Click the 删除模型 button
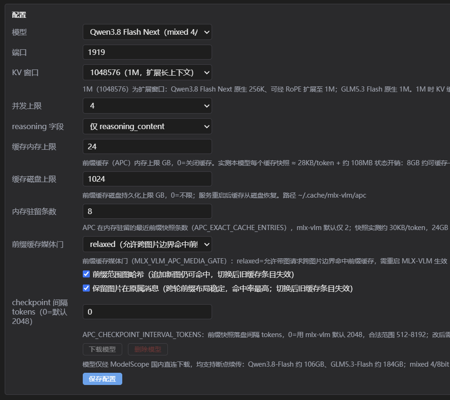The width and height of the screenshot is (450, 400). click(148, 349)
